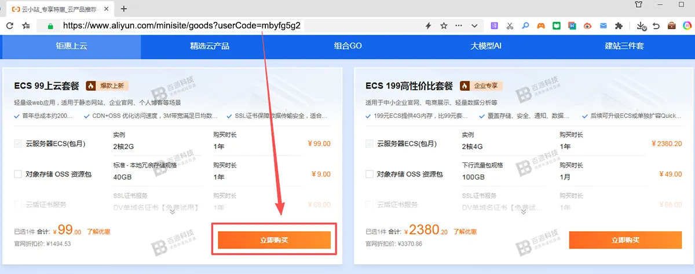This screenshot has width=695, height=274.
Task: Expand more items chevron in ECS 199 card
Action: pyautogui.click(x=524, y=212)
